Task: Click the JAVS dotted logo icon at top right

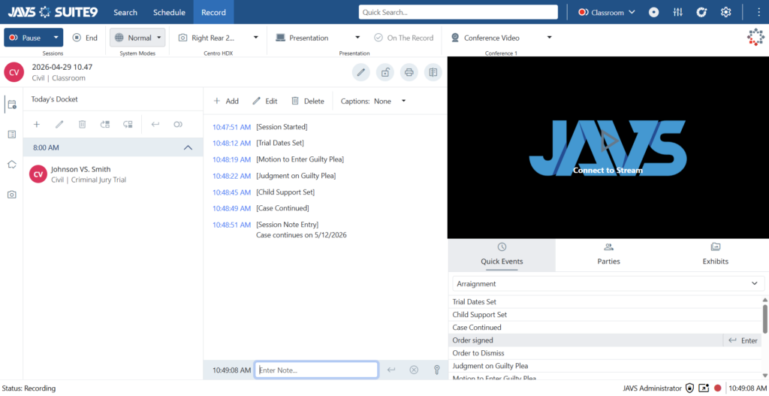Action: [755, 38]
